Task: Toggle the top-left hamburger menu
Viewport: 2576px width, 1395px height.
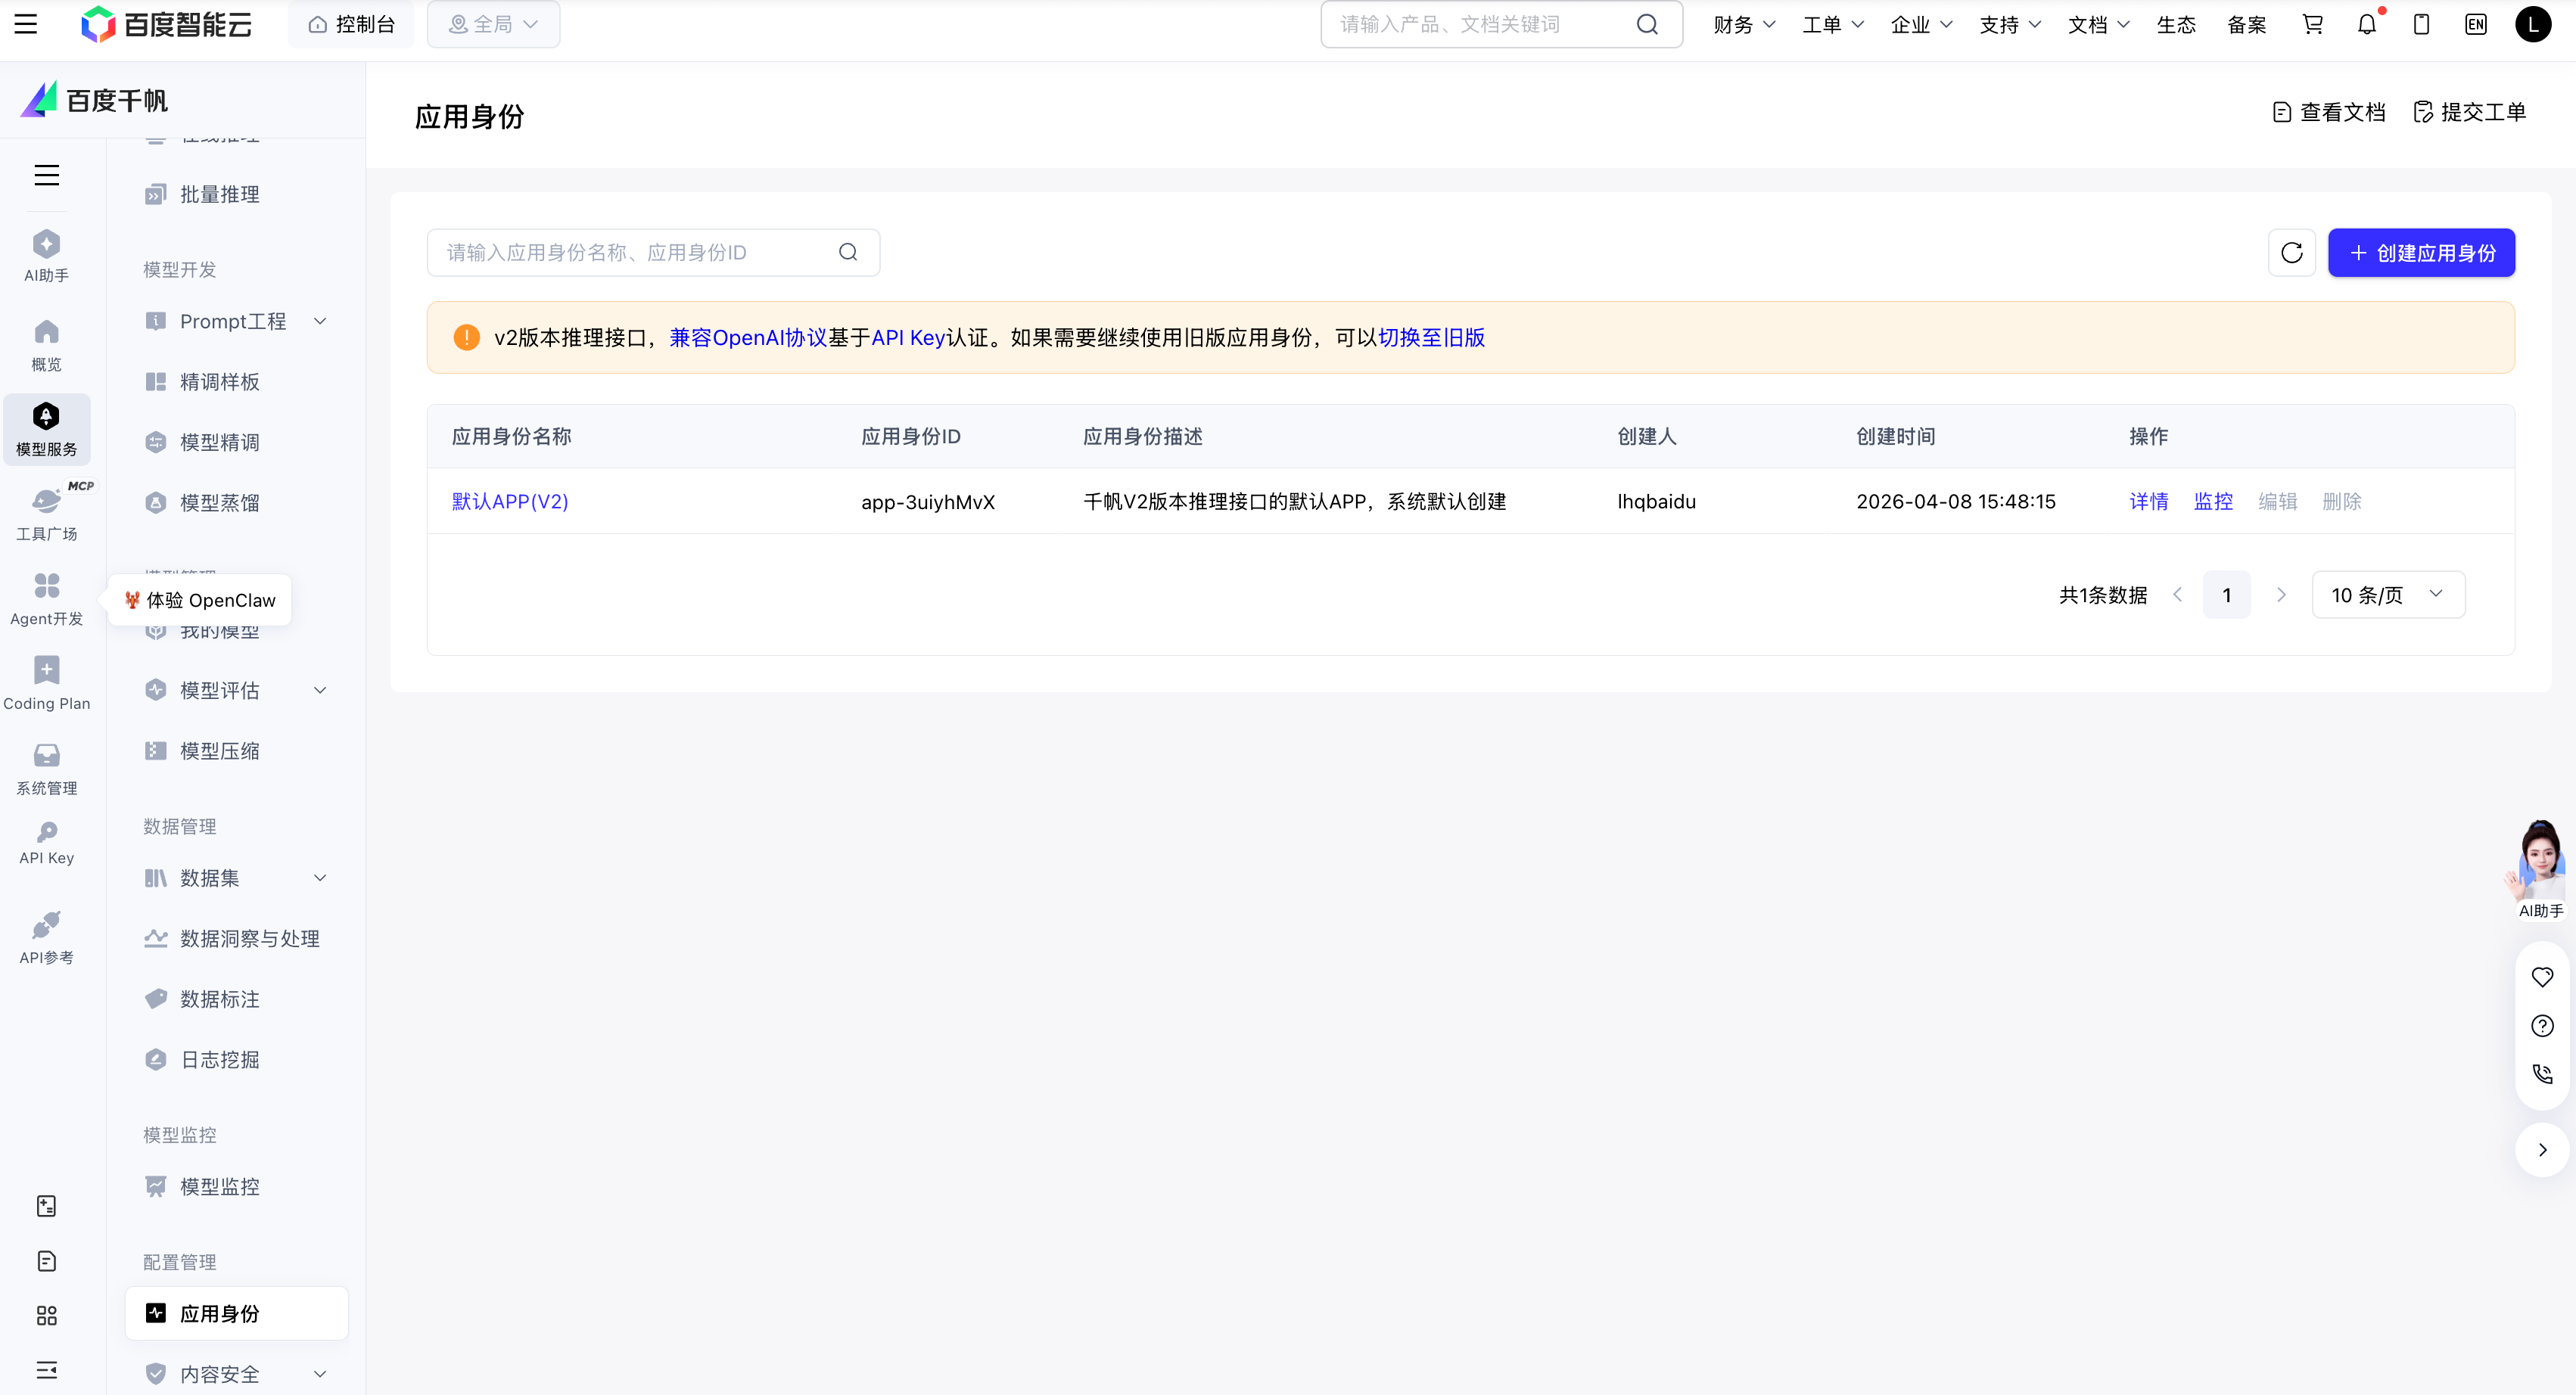Action: click(26, 25)
